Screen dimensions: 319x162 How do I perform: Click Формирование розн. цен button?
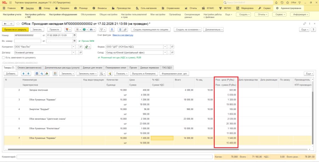click(x=174, y=74)
